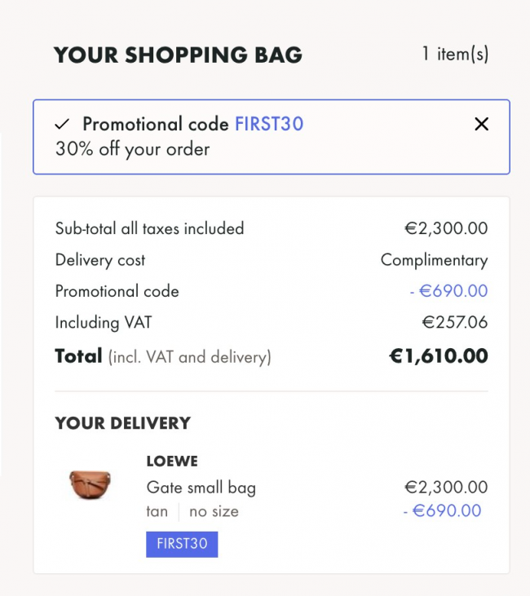
Task: Remove the FIRST30 promo code with X
Action: [481, 124]
